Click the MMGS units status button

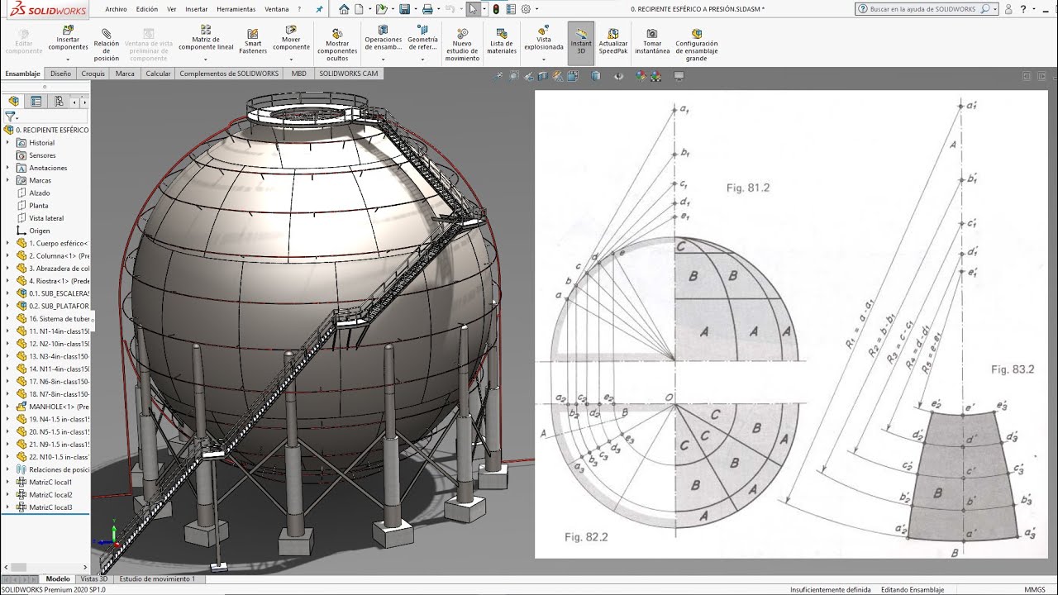pyautogui.click(x=1035, y=590)
